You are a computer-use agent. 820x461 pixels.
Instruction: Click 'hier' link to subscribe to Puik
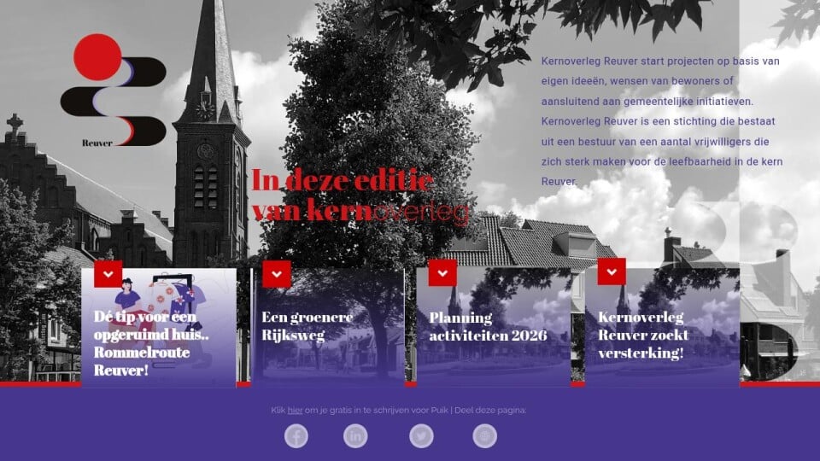pyautogui.click(x=295, y=411)
